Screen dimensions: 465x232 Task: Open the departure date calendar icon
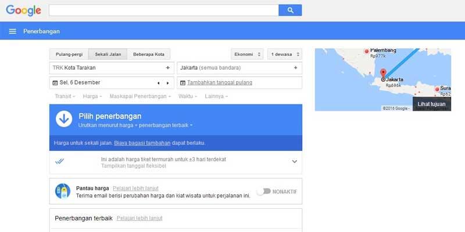(55, 83)
